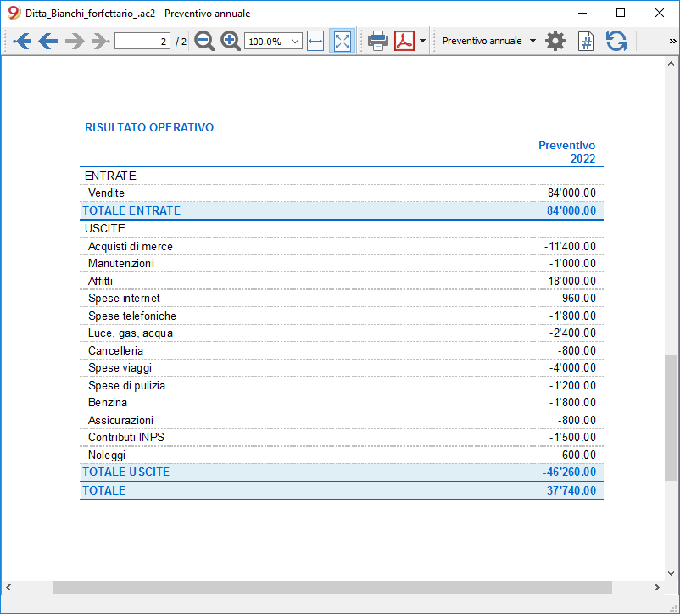Click the Noleggi row label

(107, 456)
